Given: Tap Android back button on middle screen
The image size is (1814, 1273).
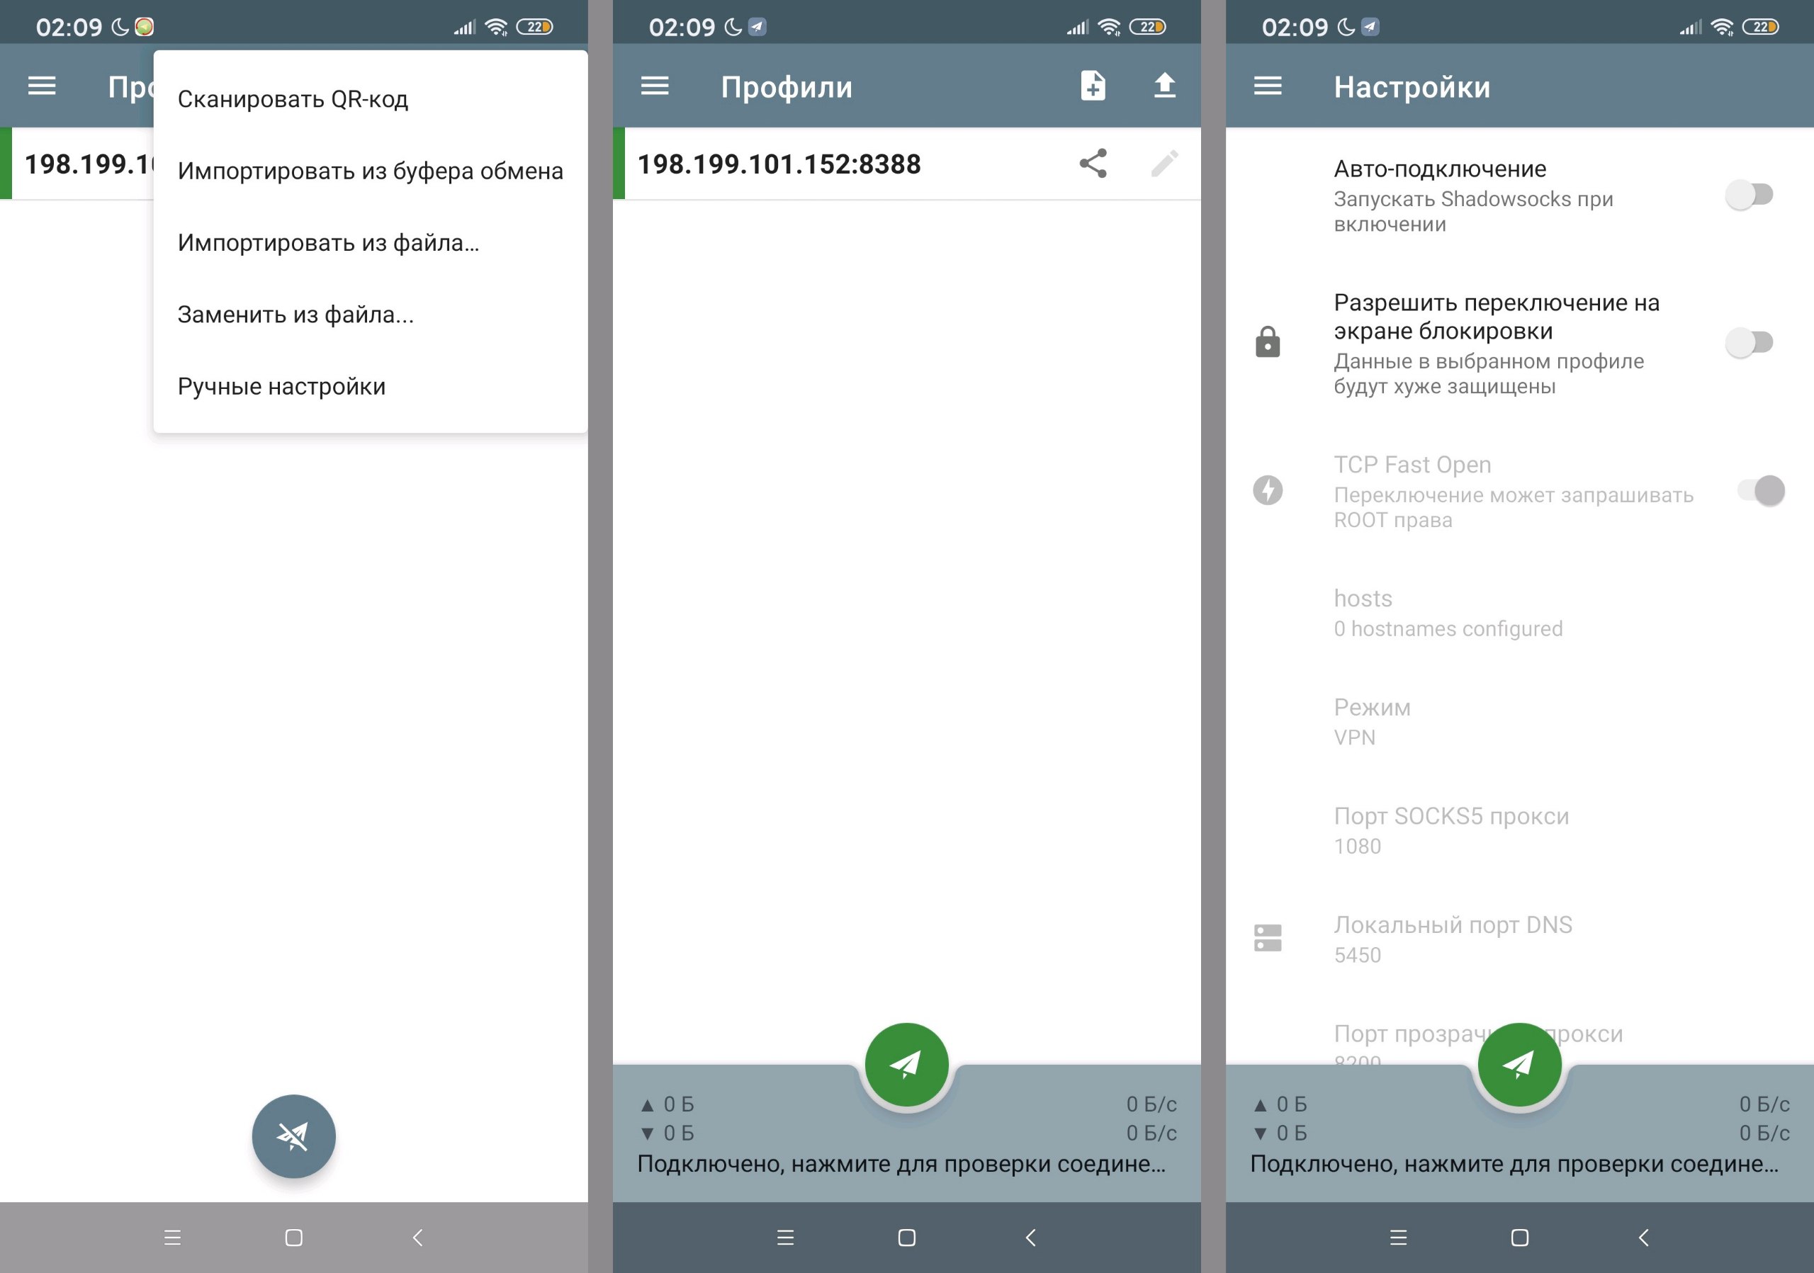Looking at the screenshot, I should 1030,1238.
